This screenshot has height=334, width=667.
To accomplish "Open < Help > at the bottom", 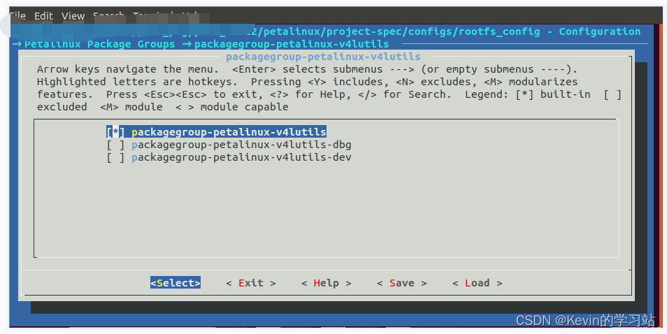I will (327, 283).
